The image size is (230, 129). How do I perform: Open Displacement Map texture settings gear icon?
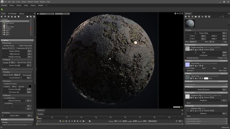click(x=191, y=50)
